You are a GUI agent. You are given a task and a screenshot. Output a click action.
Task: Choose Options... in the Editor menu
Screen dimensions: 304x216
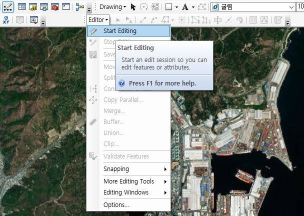coord(128,205)
